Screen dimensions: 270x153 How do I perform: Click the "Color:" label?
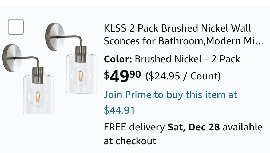(x=118, y=59)
